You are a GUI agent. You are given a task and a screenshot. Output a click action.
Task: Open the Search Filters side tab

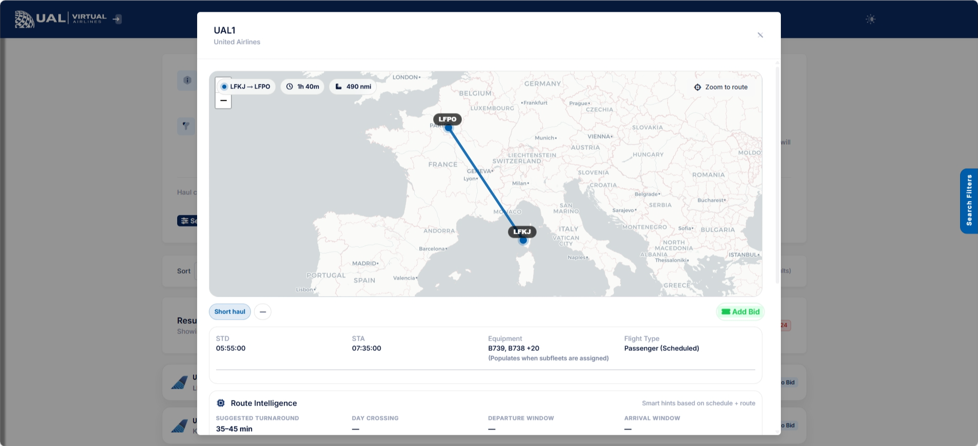coord(969,200)
